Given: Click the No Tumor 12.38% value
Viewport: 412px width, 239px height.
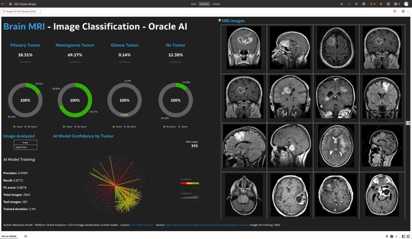Looking at the screenshot, I should coord(176,55).
